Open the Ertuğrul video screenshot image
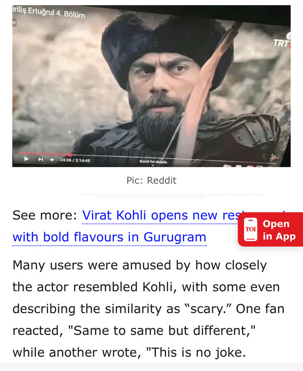Viewport: 303px width, 371px height. click(152, 86)
